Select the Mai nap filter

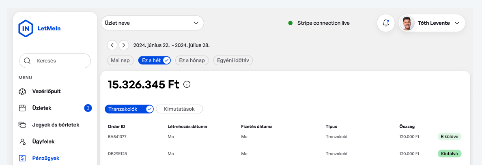[120, 60]
